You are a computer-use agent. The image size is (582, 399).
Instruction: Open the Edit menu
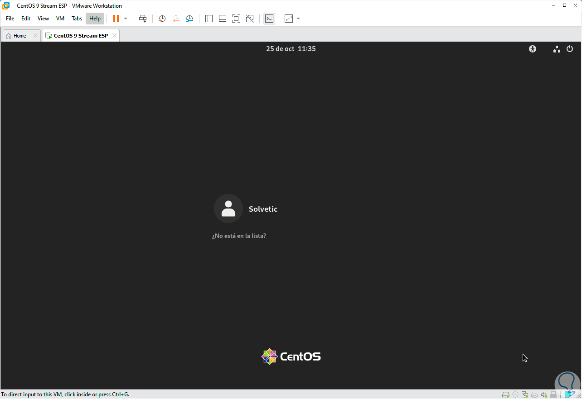26,19
